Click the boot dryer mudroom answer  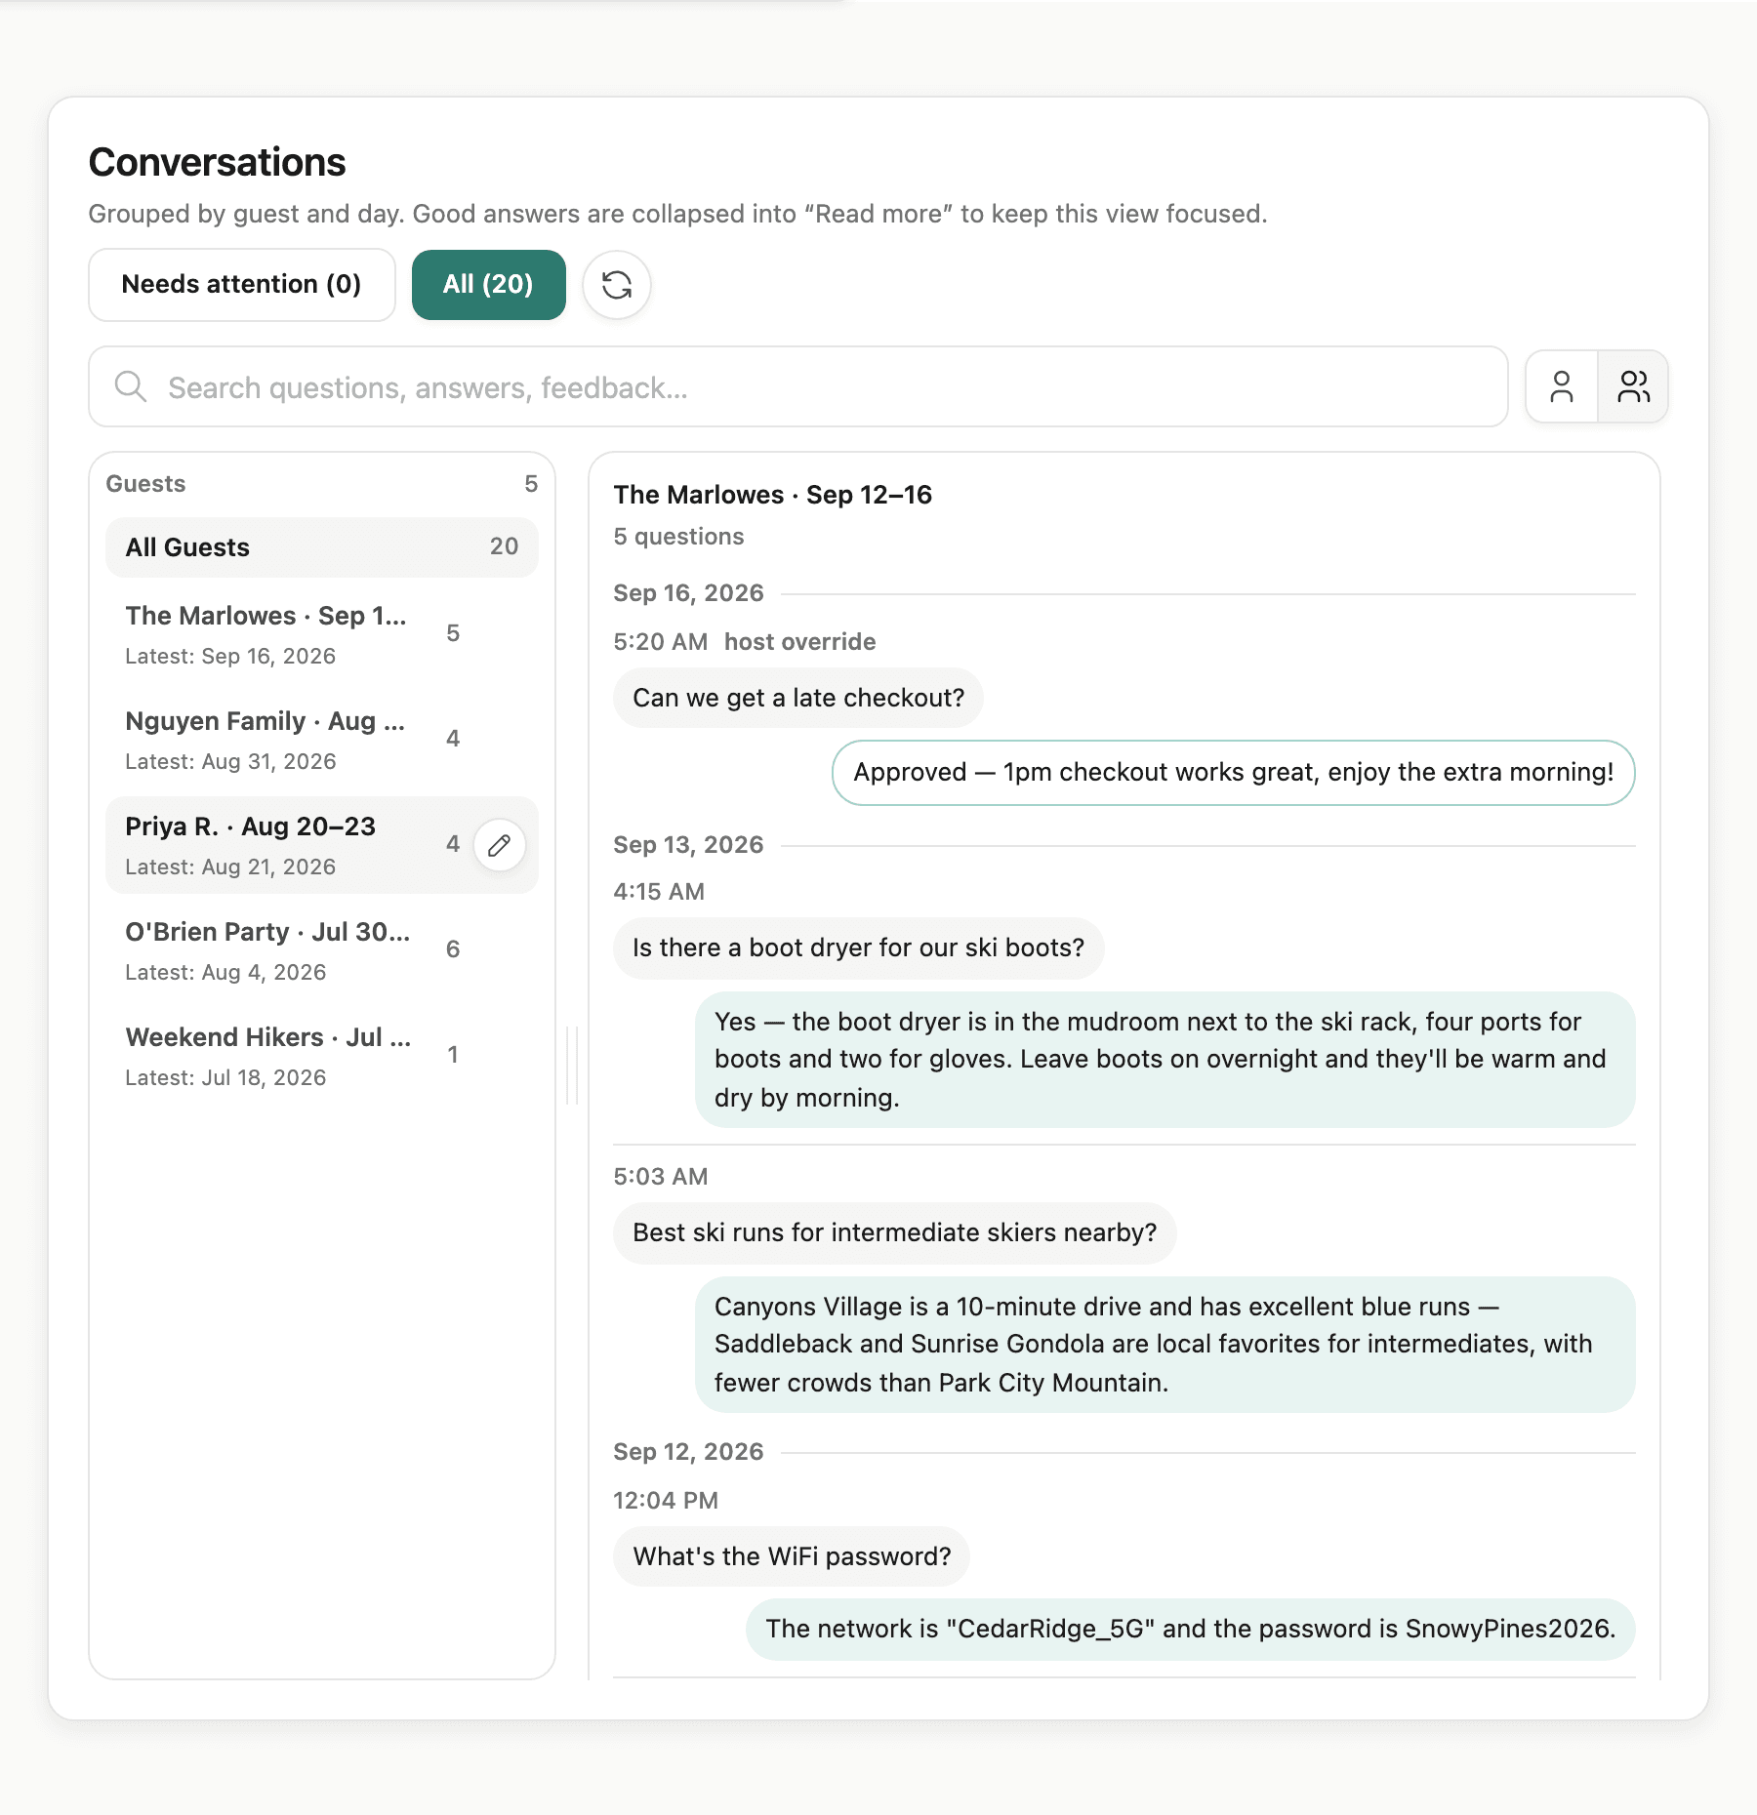pos(1165,1060)
